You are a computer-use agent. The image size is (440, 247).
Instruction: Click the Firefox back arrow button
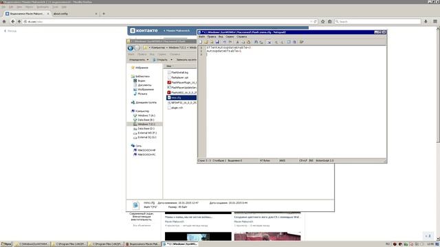click(x=12, y=21)
